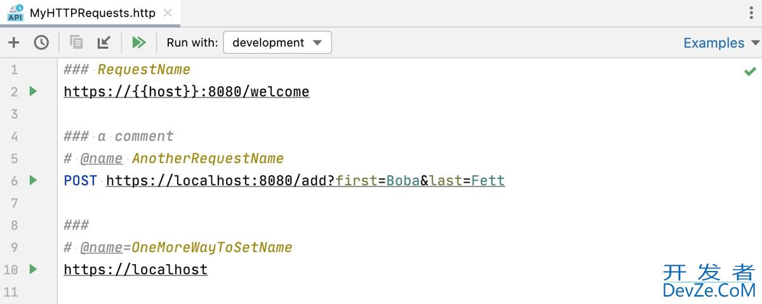Click the copy/convert requests toolbar icon
The width and height of the screenshot is (762, 304).
pyautogui.click(x=76, y=43)
